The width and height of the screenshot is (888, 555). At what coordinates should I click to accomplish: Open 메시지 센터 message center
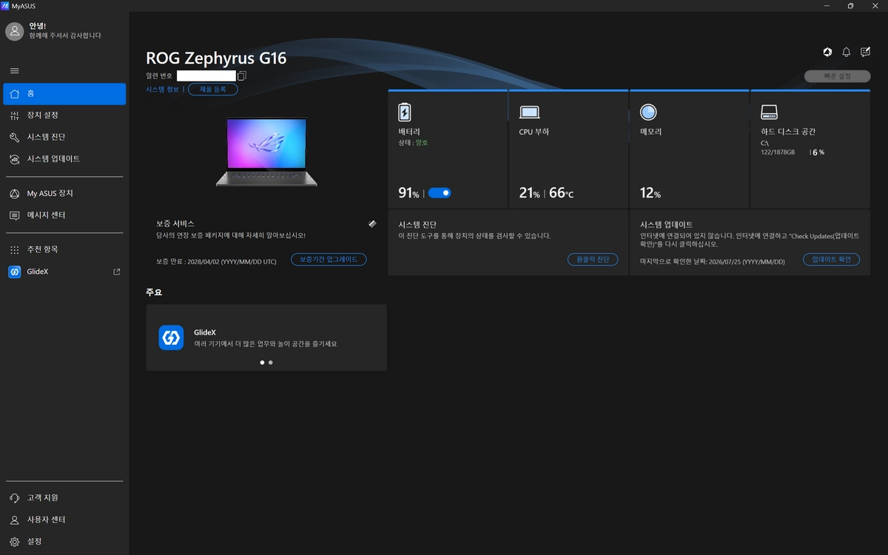(64, 215)
